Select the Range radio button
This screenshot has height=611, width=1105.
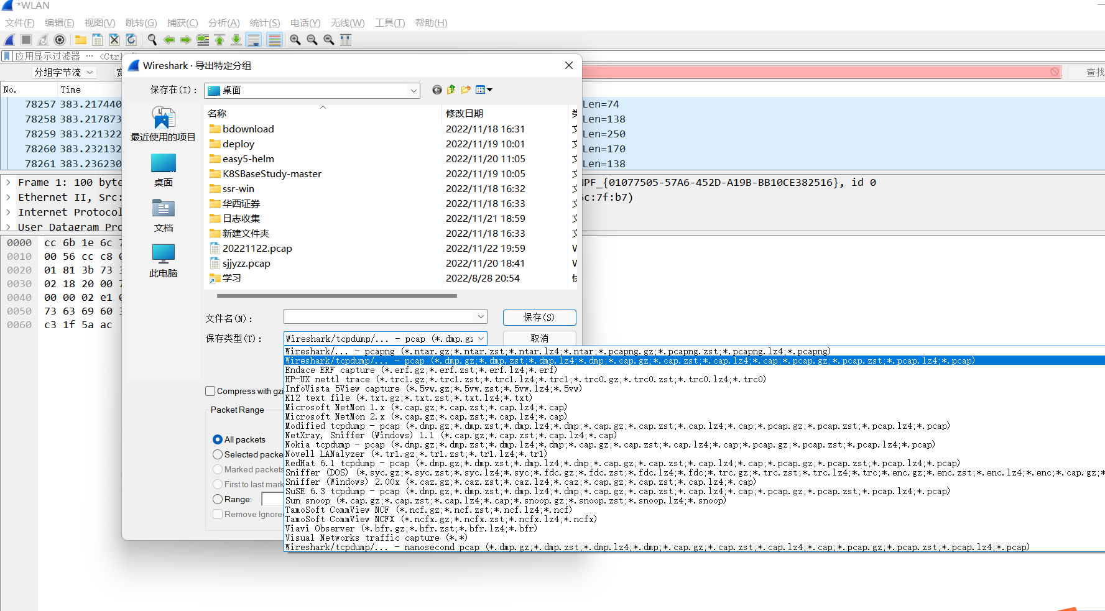point(218,499)
